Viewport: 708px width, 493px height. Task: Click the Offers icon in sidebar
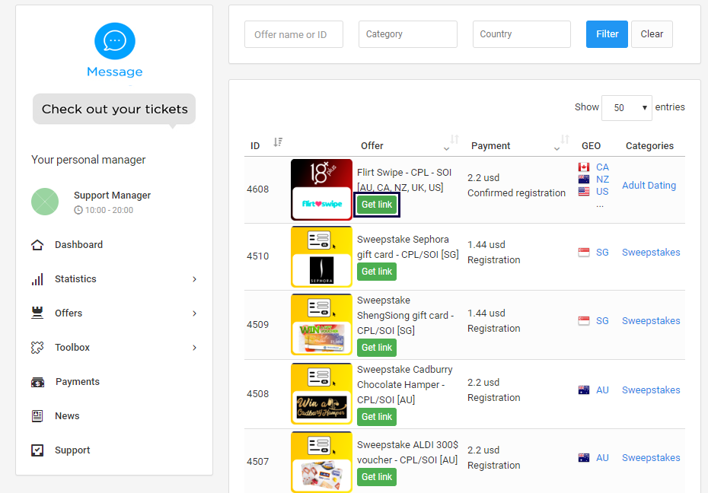click(x=37, y=313)
